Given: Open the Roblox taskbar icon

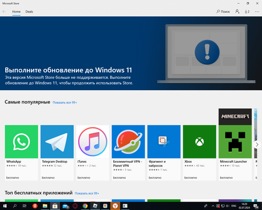Looking at the screenshot, I should (95, 206).
